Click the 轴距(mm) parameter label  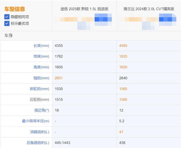coord(41,78)
